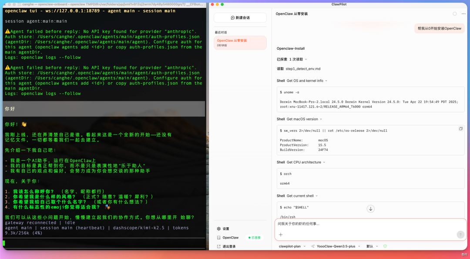Copy the sw_vers shell output
The width and height of the screenshot is (470, 259).
[x=461, y=128]
